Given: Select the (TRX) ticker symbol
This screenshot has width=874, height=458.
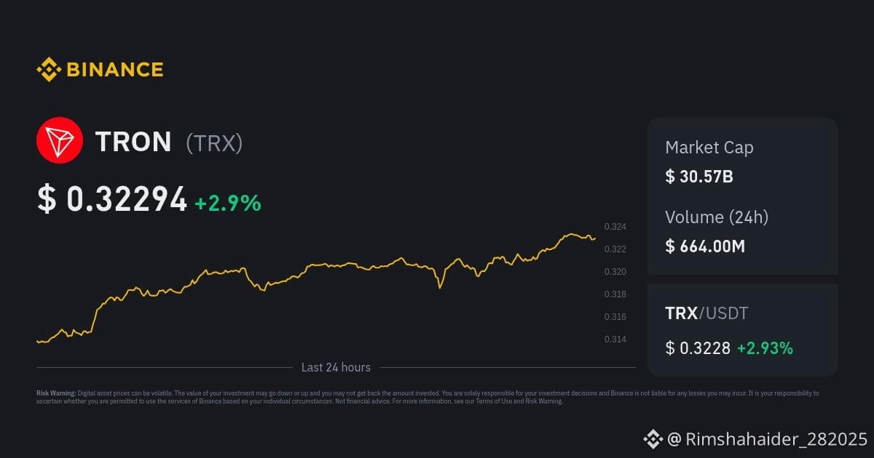Looking at the screenshot, I should 214,143.
